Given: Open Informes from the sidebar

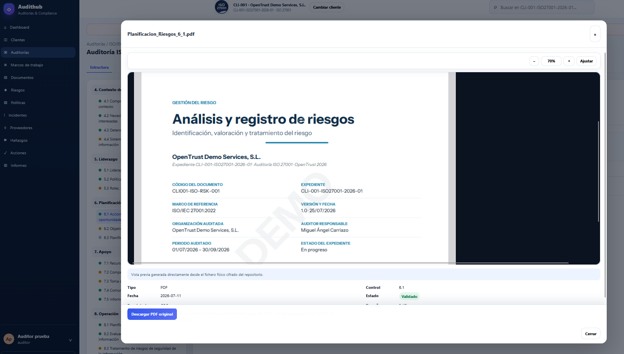Looking at the screenshot, I should pyautogui.click(x=38, y=166).
